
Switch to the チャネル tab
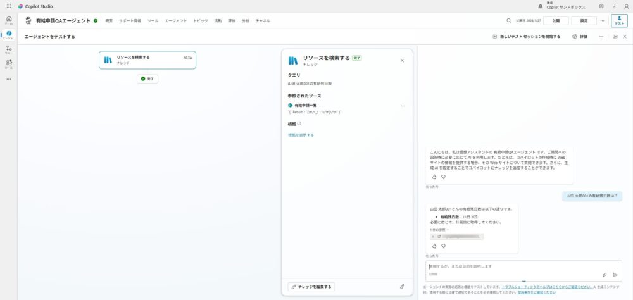pos(263,21)
